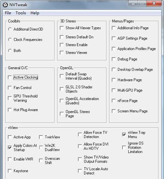Image resolution: width=164 pixels, height=179 pixels.
Task: Check Stereo Default On
Action: pyautogui.click(x=62, y=37)
